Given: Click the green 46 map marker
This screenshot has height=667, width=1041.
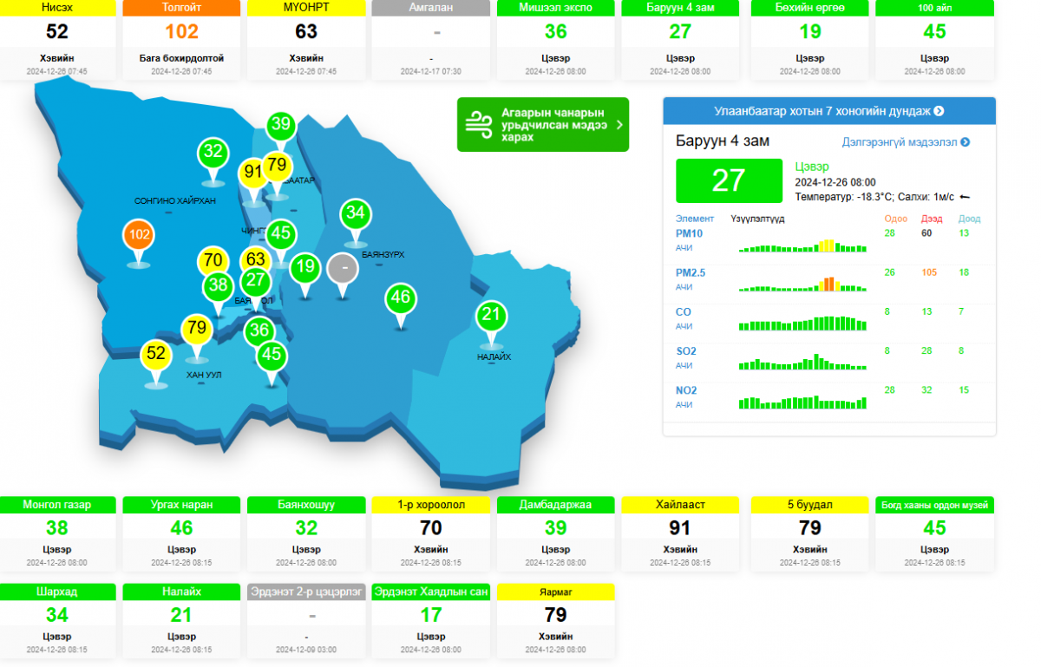Looking at the screenshot, I should click(400, 298).
